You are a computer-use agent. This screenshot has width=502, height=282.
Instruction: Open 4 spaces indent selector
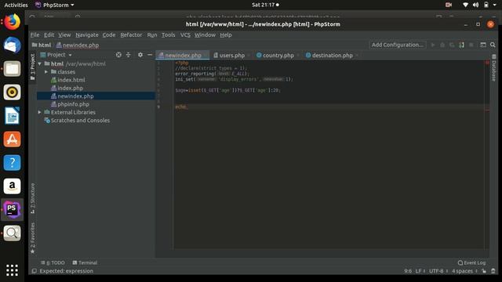click(x=464, y=271)
